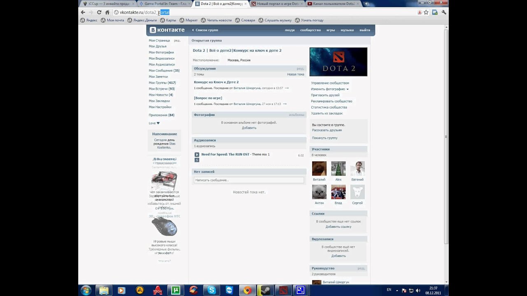
Task: Open the Яндекс bookmark in bookmarks bar
Action: pos(89,20)
